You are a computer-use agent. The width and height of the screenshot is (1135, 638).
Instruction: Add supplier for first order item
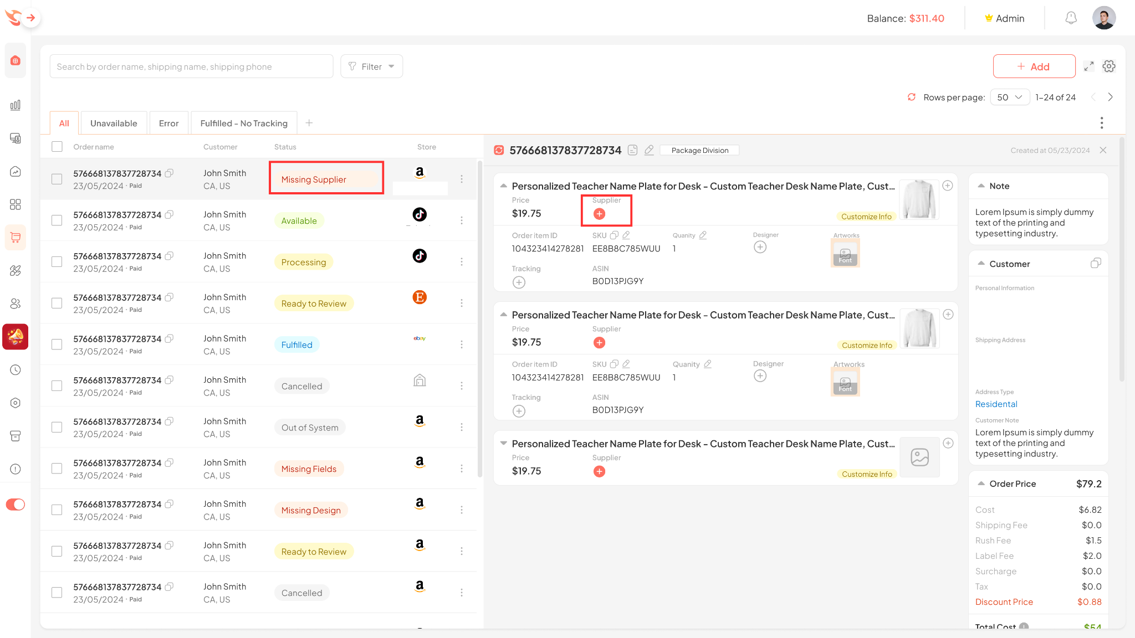(599, 214)
